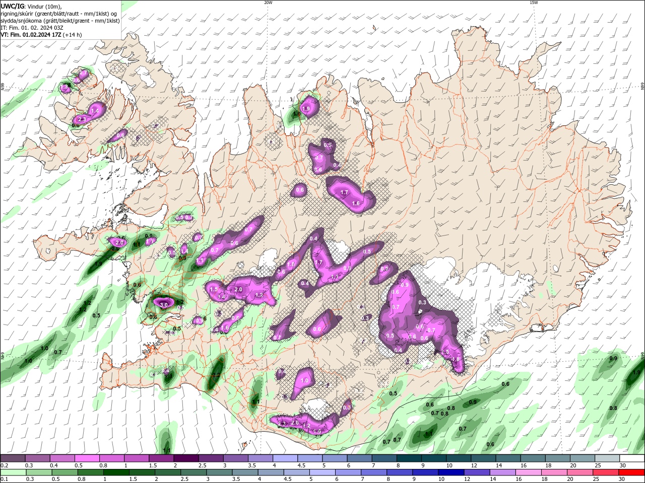Select the dusky purple 0.2–0.3 snow legend swatch
Image resolution: width=645 pixels, height=483 pixels.
pyautogui.click(x=13, y=458)
